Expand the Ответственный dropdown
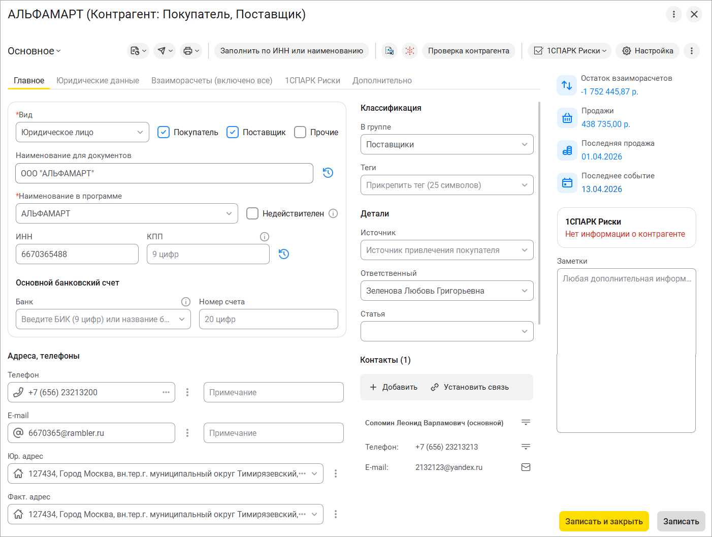This screenshot has height=537, width=712. click(x=446, y=291)
